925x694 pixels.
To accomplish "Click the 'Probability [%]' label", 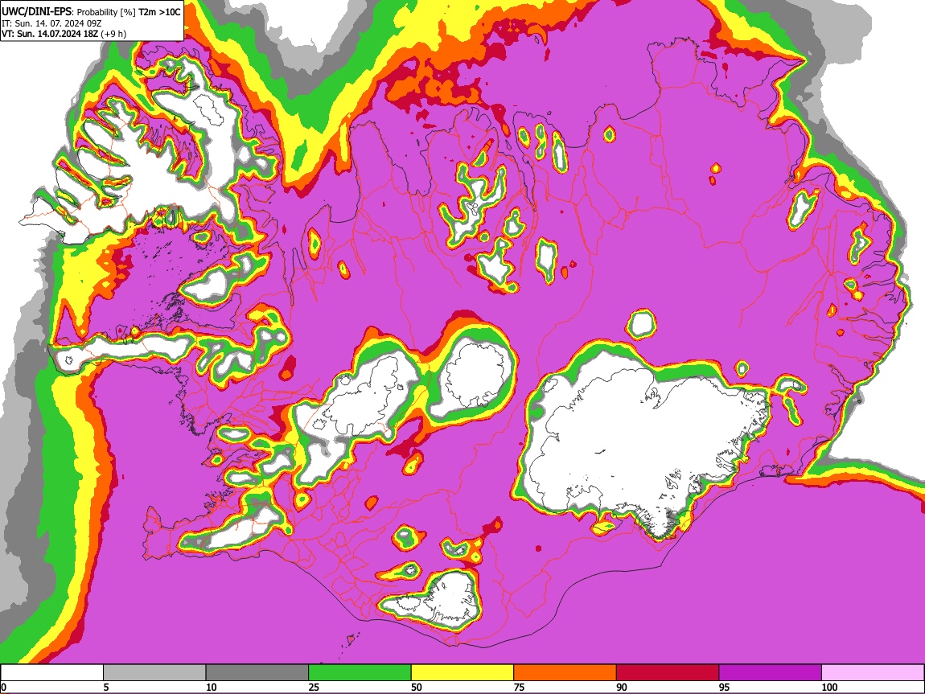I will click(x=107, y=12).
